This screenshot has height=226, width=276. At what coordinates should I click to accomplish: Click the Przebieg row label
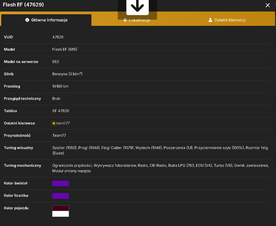click(12, 86)
